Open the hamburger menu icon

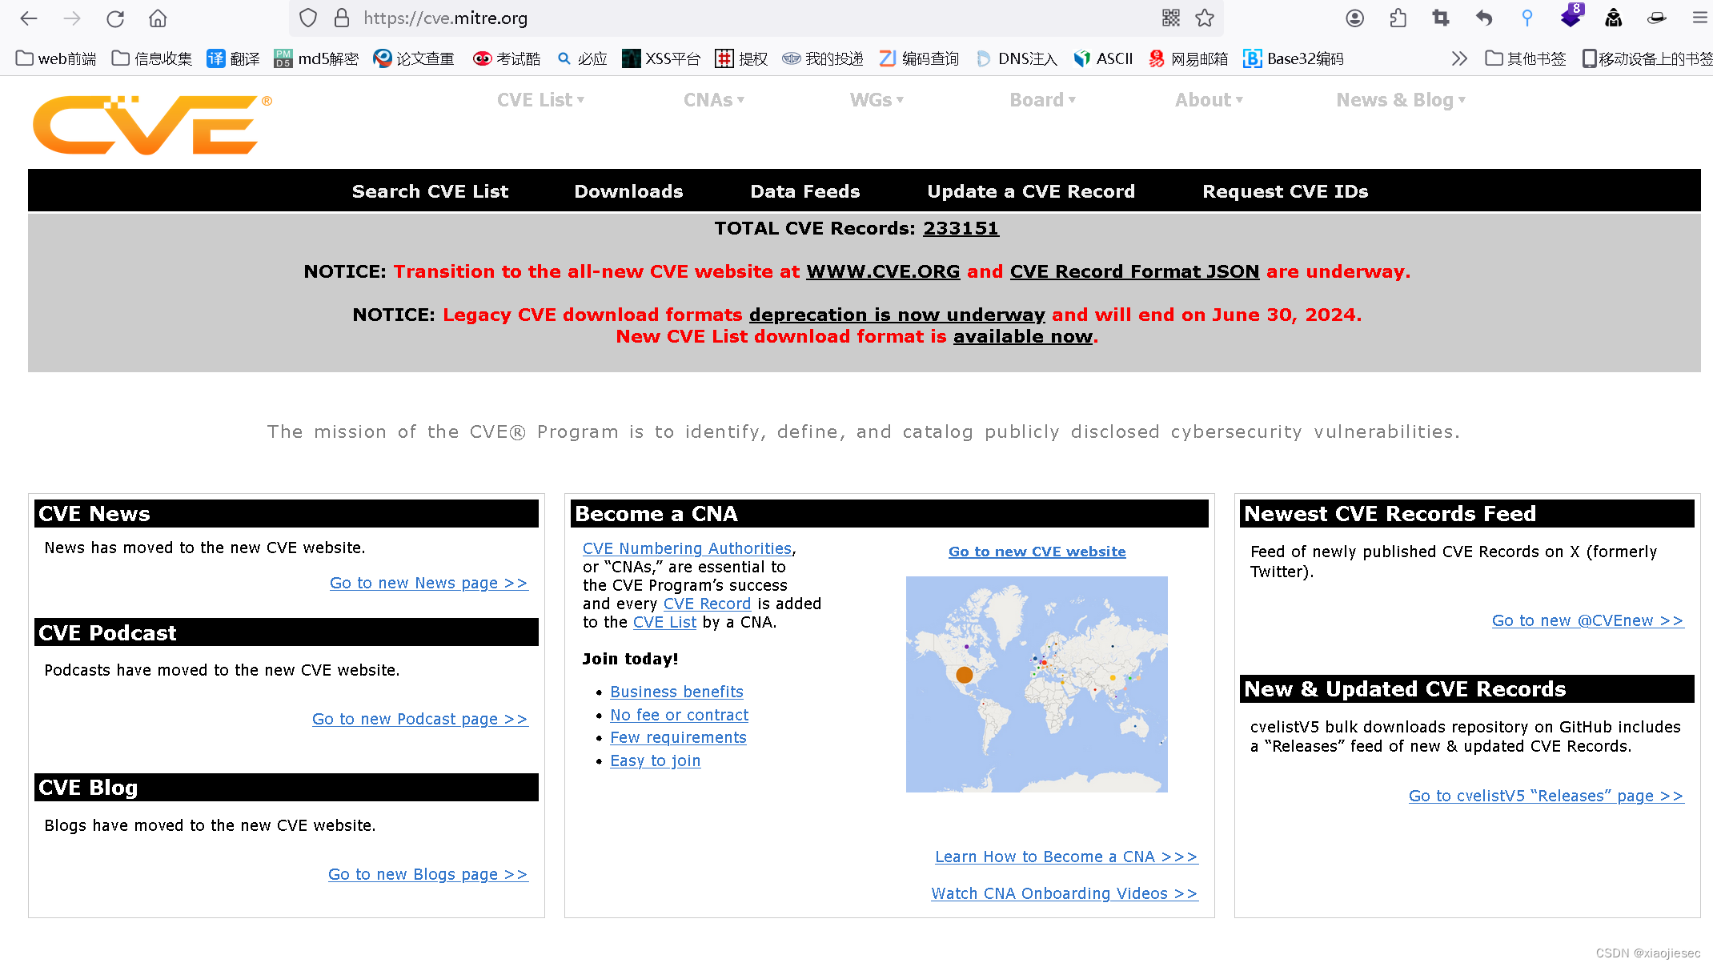tap(1700, 18)
